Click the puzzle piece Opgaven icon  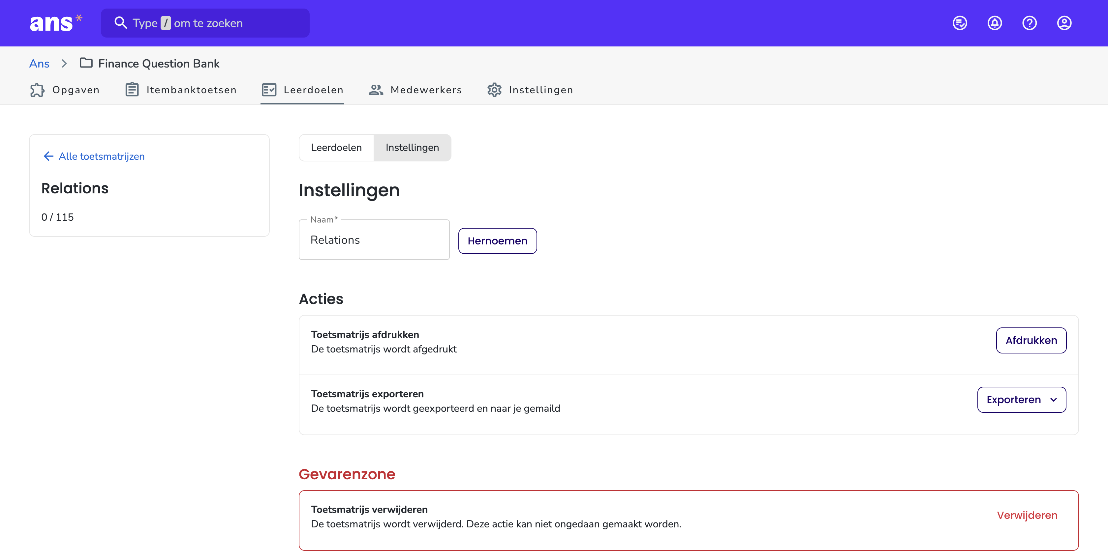[x=37, y=90]
